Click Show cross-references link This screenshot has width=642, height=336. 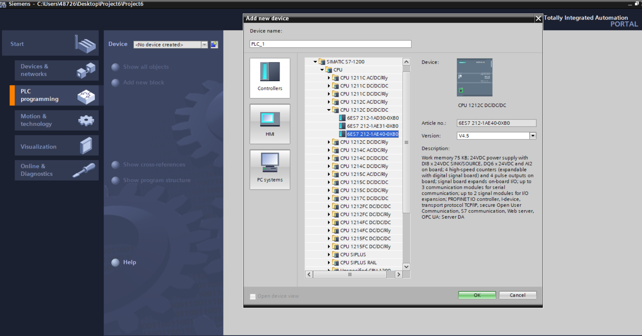(x=154, y=165)
